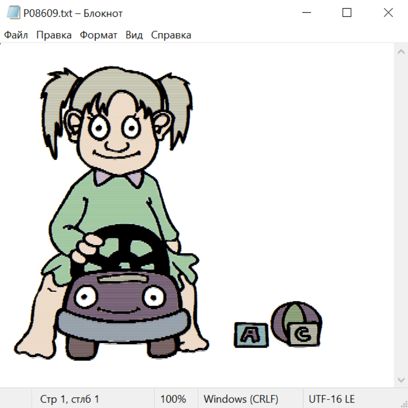Screen dimensions: 408x408
Task: Click the Notepad icon in title bar
Action: pos(14,13)
